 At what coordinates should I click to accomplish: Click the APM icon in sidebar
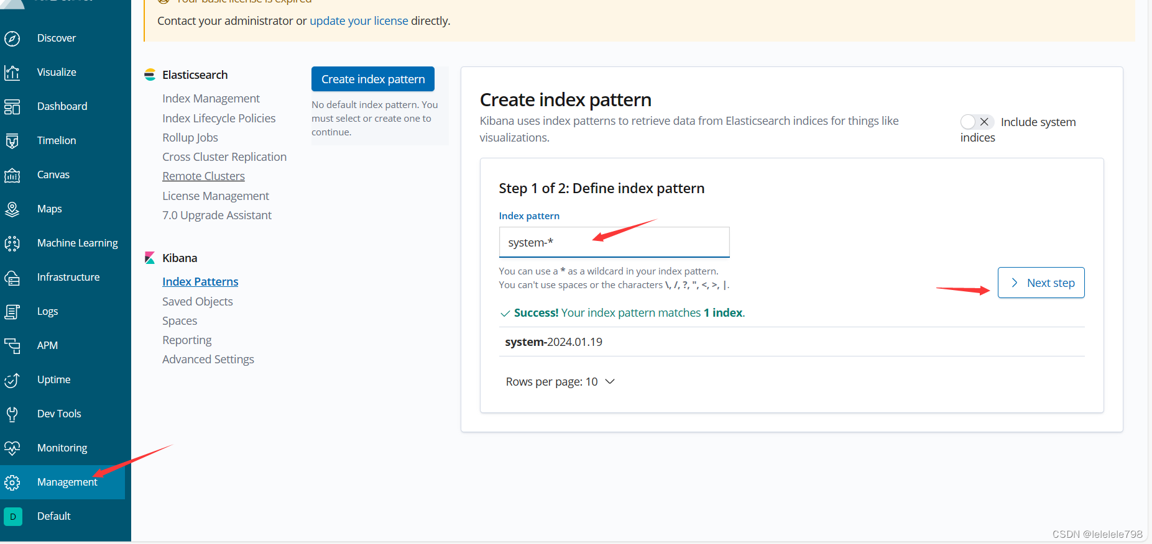click(12, 346)
